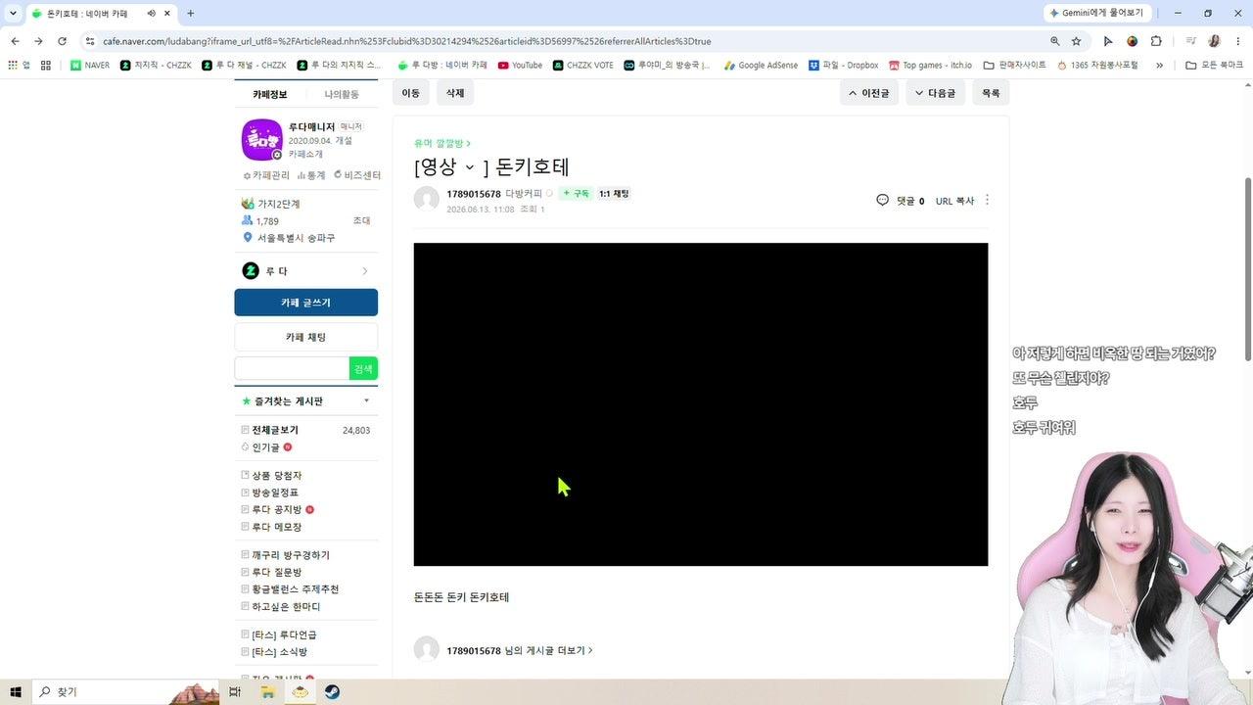Select the 돈키호테 : 네이버 카페 browser tab
The height and width of the screenshot is (705, 1253).
point(86,14)
